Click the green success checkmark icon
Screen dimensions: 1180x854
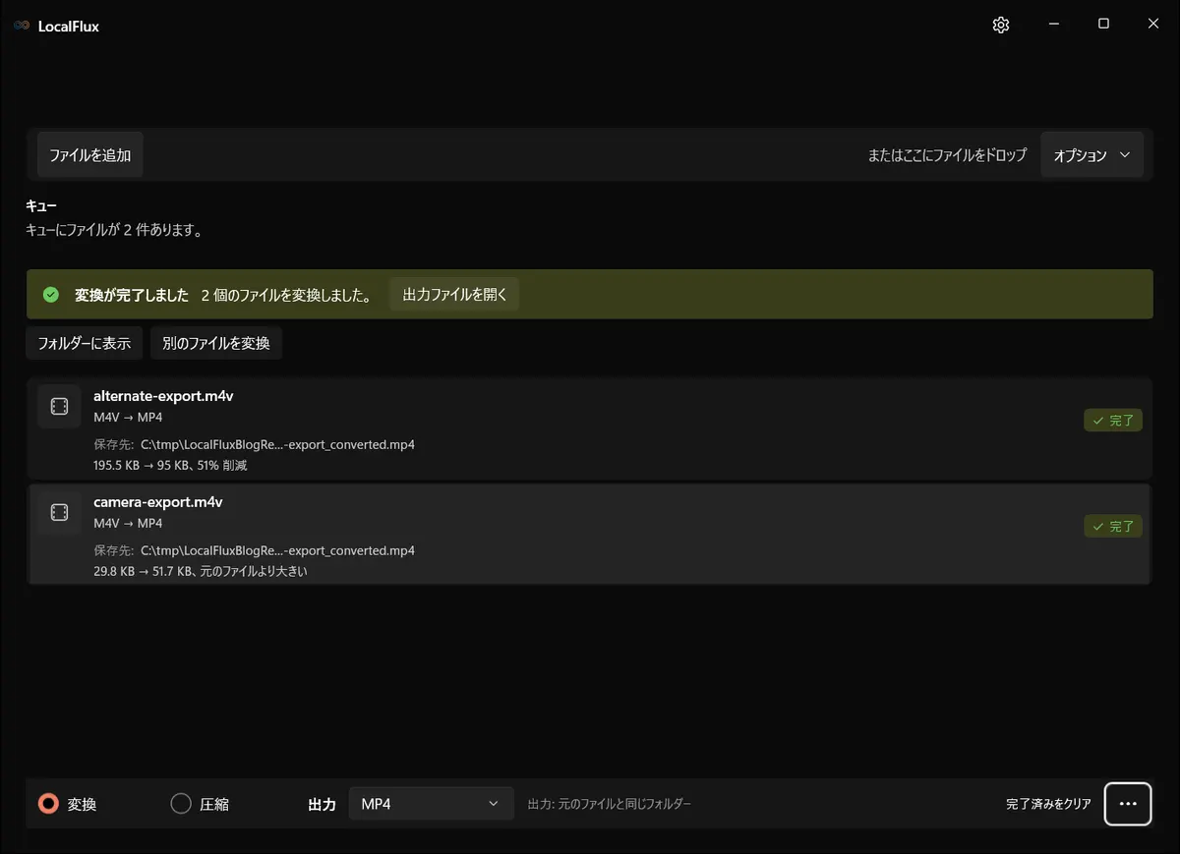[51, 295]
